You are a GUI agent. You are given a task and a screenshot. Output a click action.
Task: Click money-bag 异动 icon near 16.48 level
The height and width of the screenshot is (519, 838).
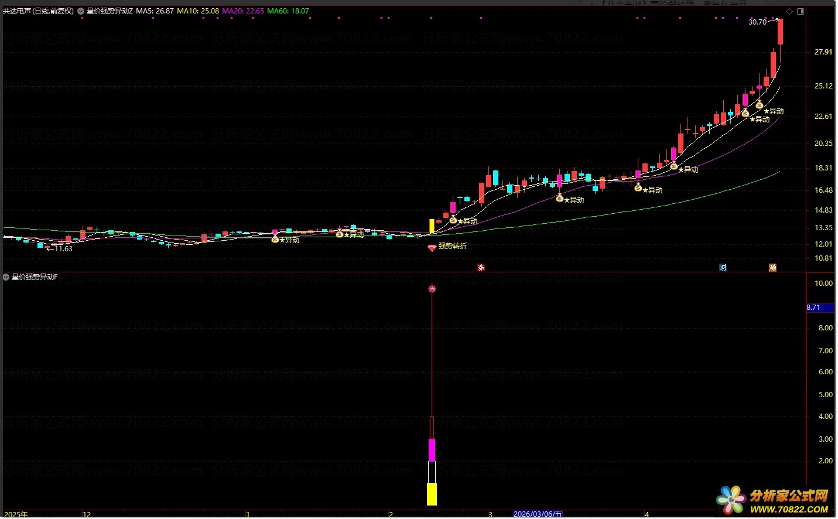[638, 188]
